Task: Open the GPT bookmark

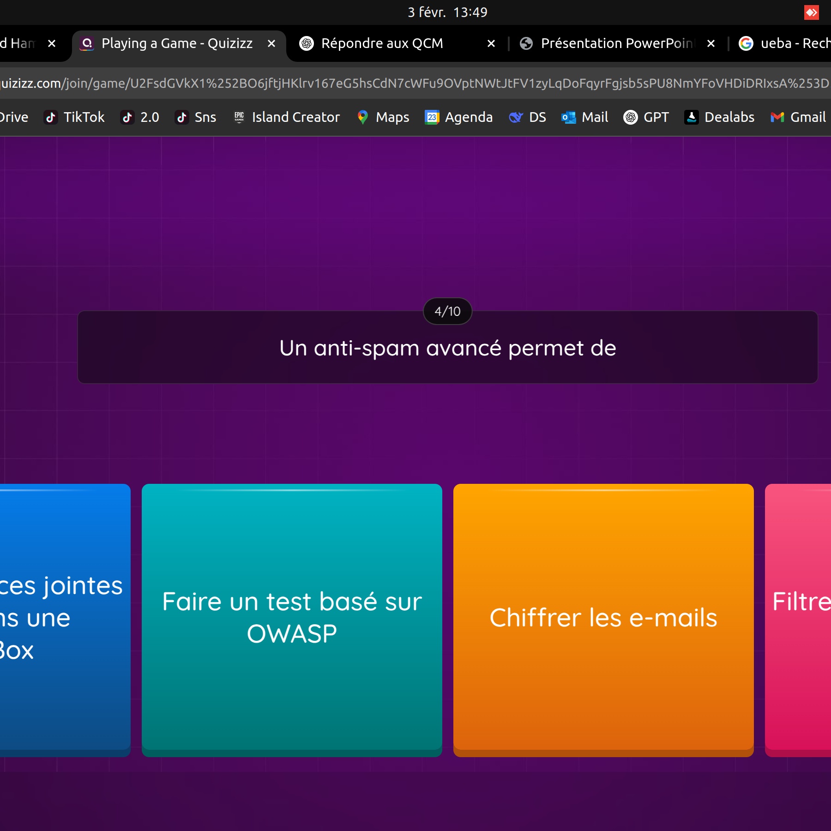Action: [x=646, y=117]
